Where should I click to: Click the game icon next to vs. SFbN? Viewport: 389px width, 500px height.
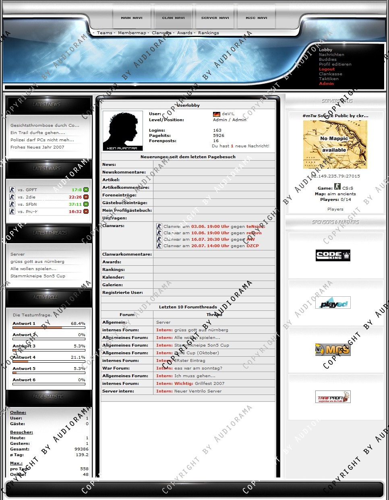(12, 204)
